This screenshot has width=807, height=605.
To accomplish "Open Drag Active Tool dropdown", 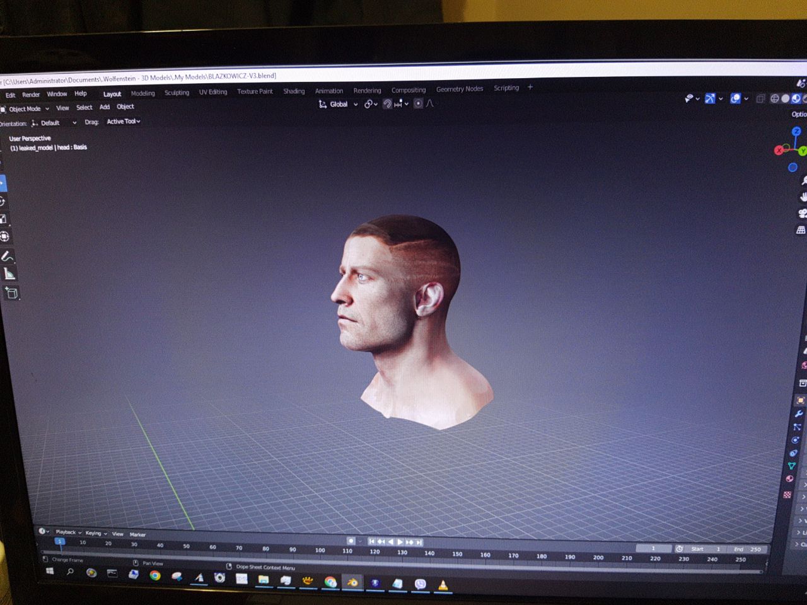I will [123, 122].
